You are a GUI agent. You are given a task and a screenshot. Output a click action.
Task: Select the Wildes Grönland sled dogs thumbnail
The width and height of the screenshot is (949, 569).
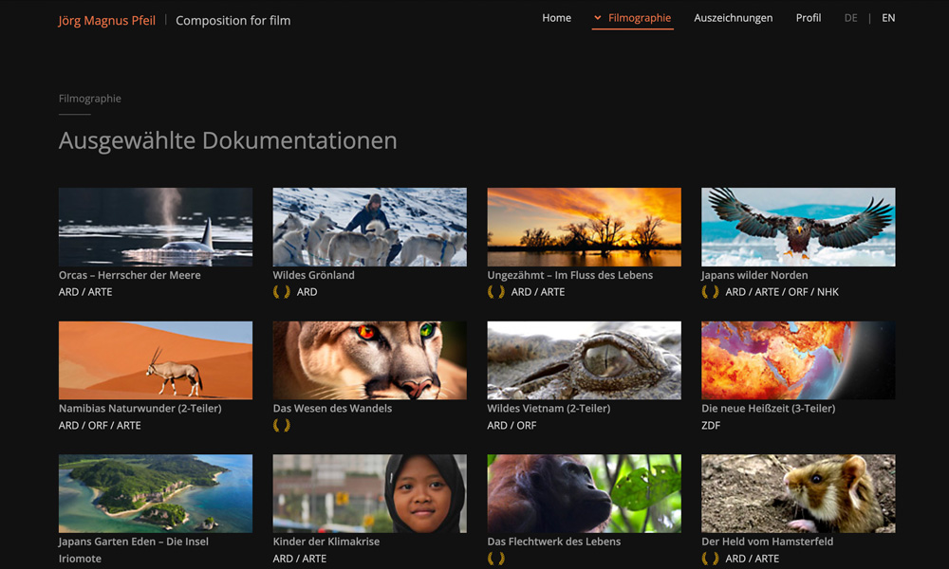370,227
